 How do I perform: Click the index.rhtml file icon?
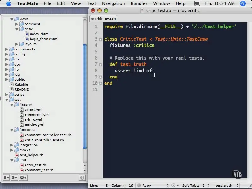27,34
